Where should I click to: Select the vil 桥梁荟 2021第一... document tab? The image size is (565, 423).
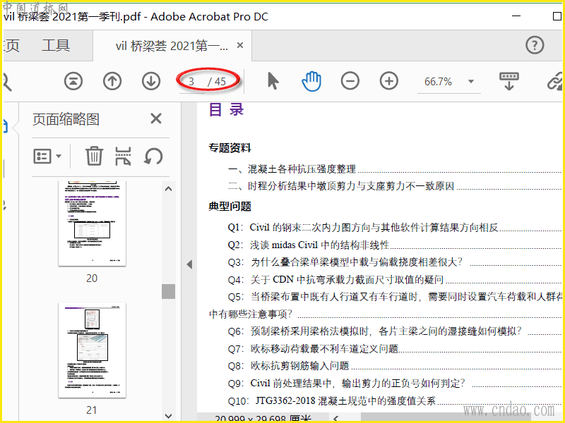coord(172,46)
